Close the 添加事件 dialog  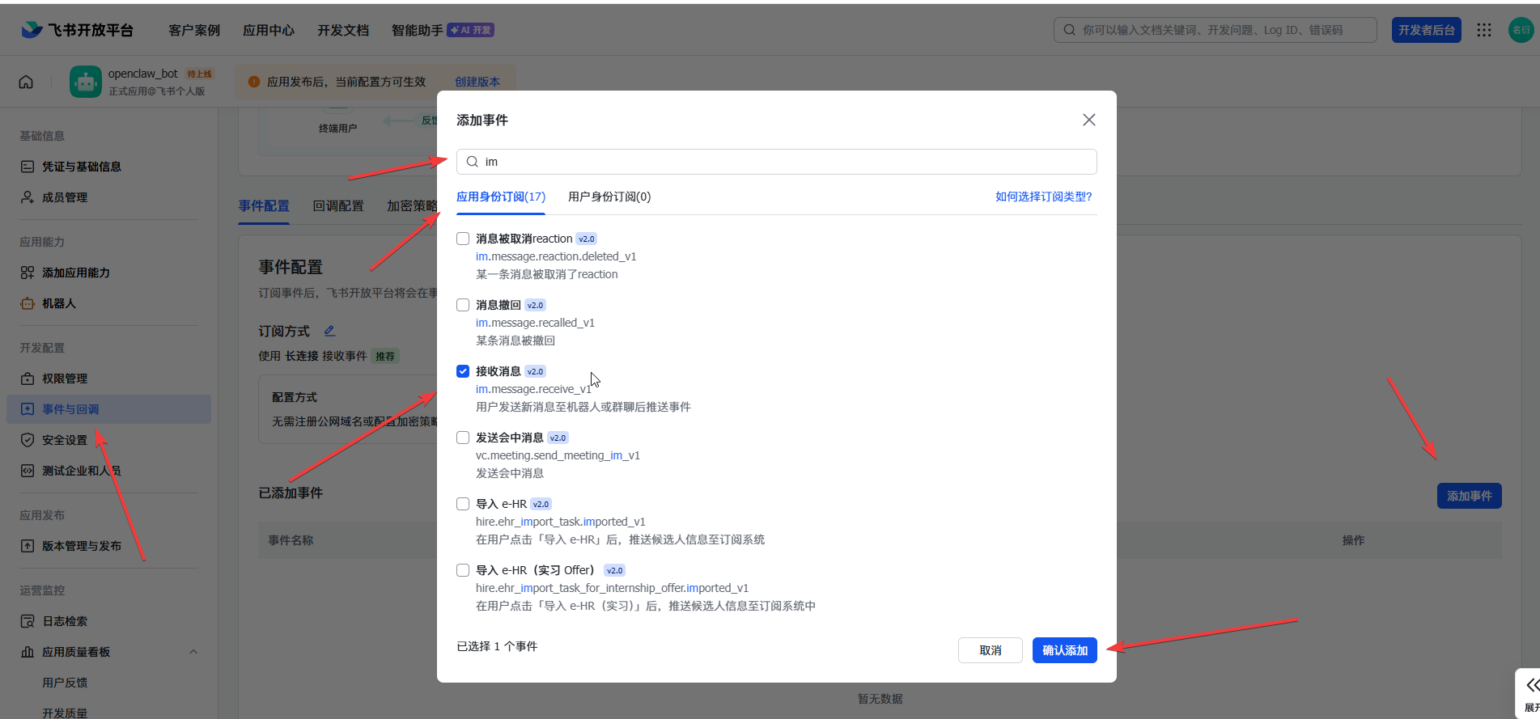tap(1088, 120)
